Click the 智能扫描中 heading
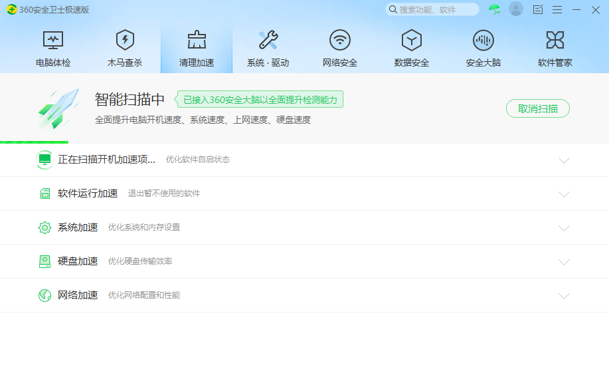 tap(130, 100)
